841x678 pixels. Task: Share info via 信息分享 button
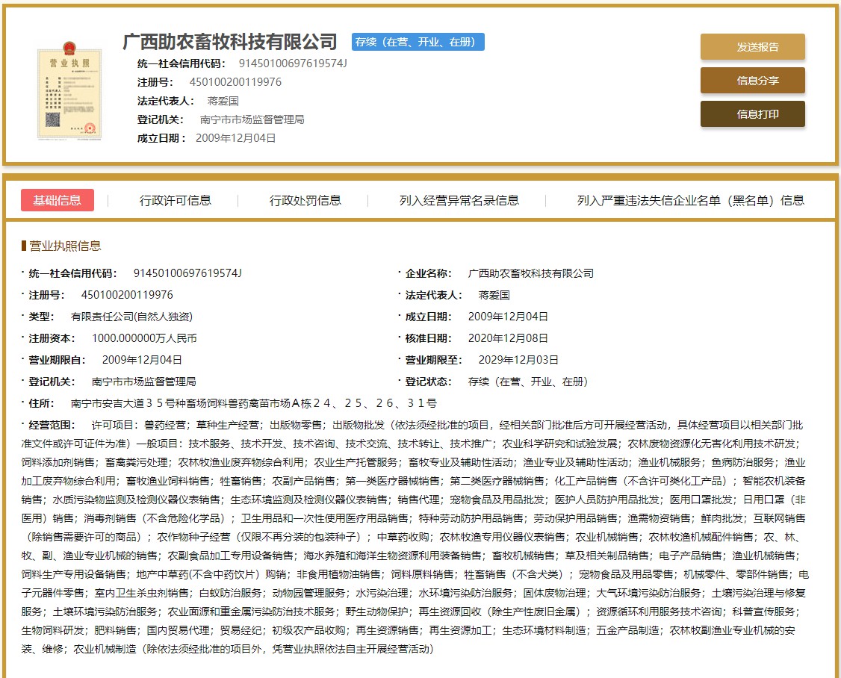[752, 81]
